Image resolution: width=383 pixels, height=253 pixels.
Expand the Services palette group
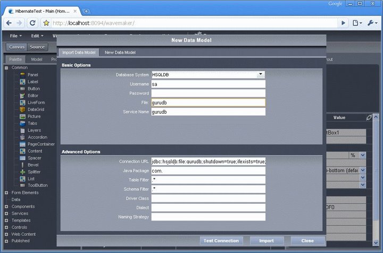click(6, 213)
